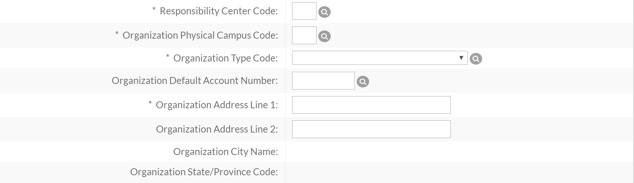Image resolution: width=634 pixels, height=183 pixels.
Task: Click the Organization Physical Campus Code label
Action: [x=200, y=35]
